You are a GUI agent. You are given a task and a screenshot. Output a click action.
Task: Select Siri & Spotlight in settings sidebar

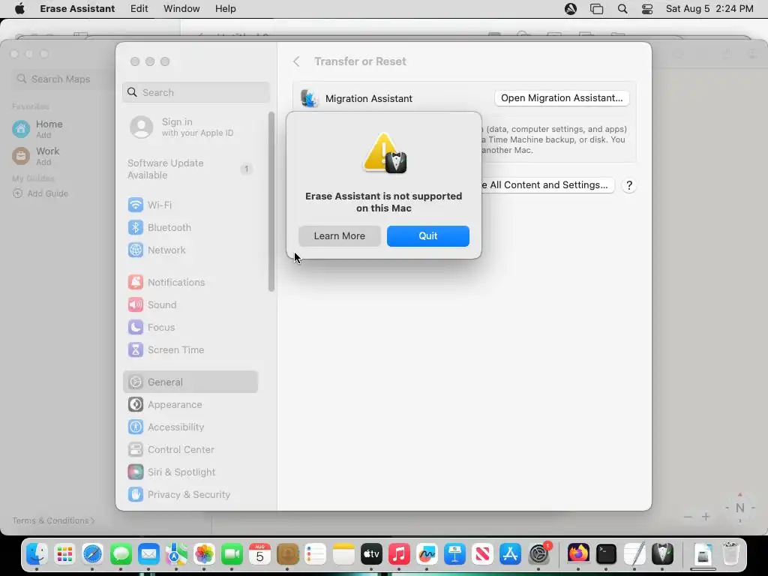(190, 472)
